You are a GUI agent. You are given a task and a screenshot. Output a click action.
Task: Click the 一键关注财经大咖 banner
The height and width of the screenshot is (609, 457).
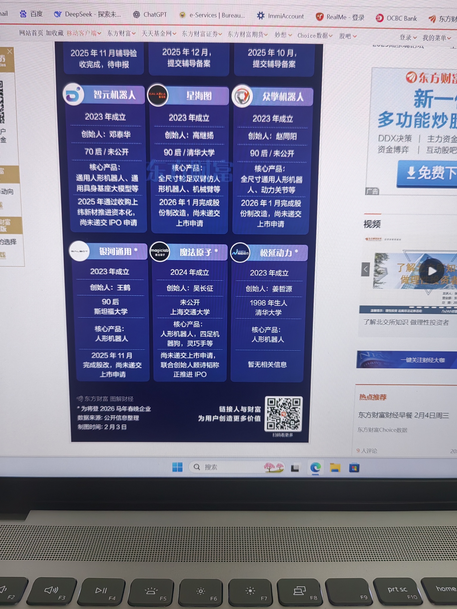407,360
